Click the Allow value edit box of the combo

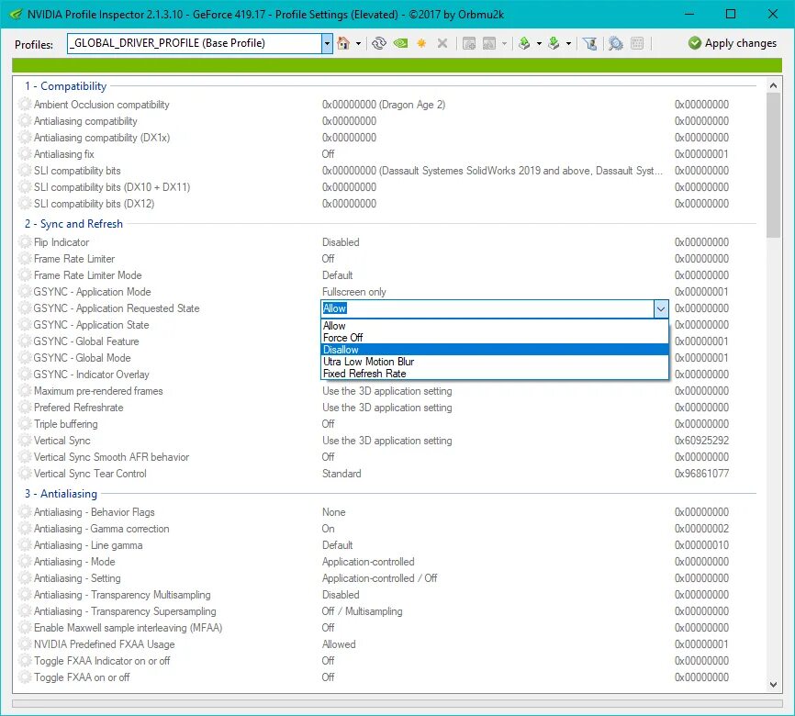[x=487, y=308]
